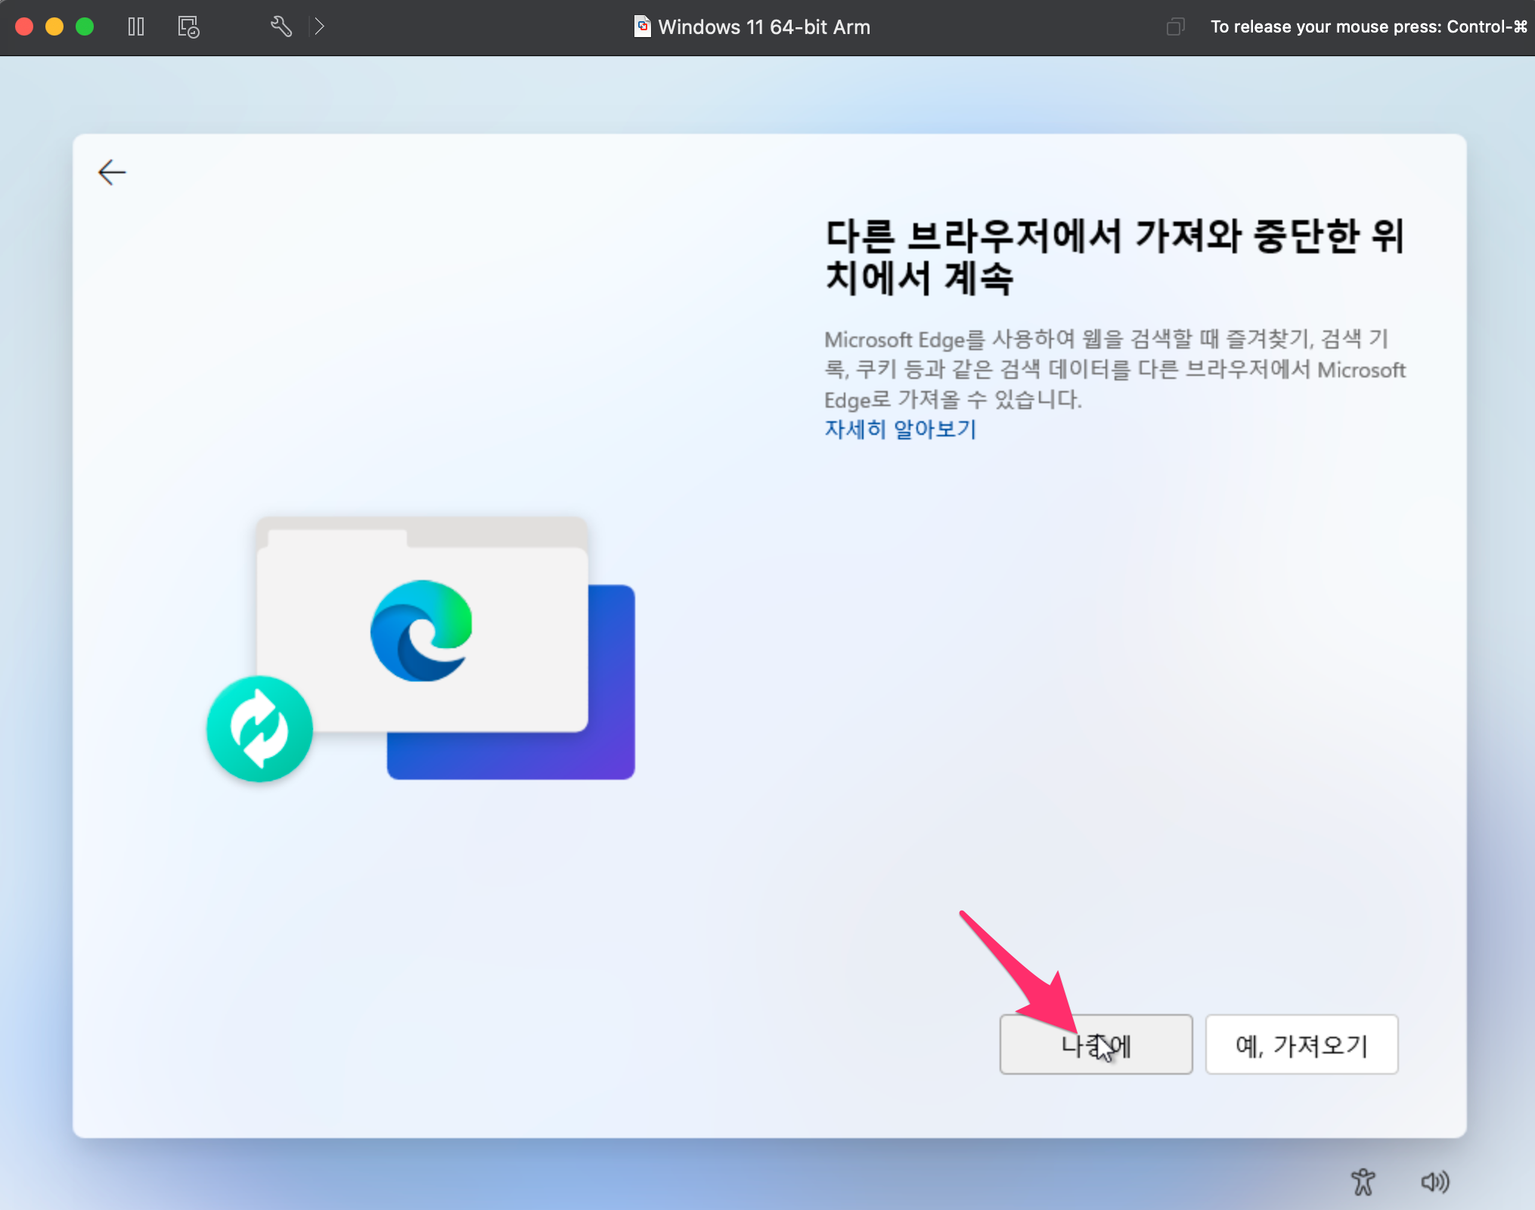Click the window view mode icon

[x=1175, y=27]
